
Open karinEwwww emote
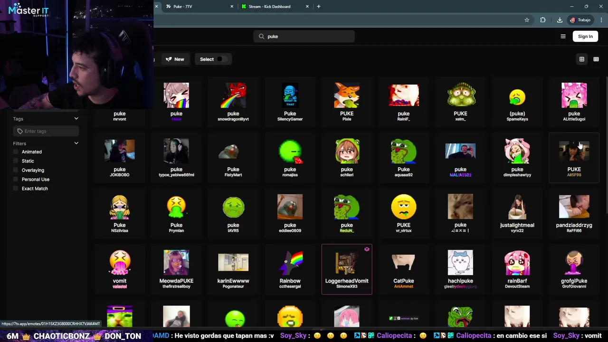(233, 269)
